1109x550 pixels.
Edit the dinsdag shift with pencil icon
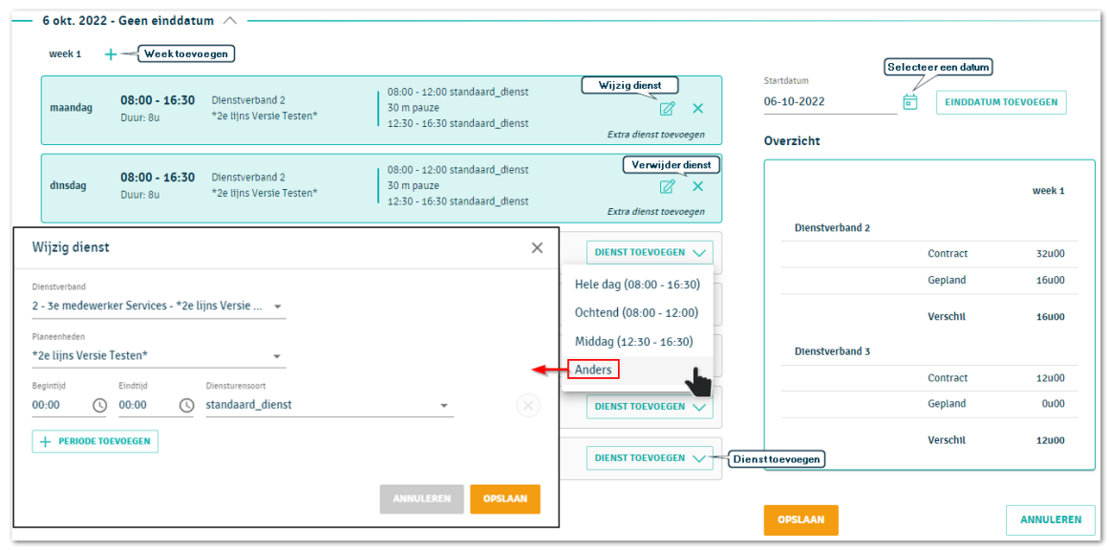668,186
